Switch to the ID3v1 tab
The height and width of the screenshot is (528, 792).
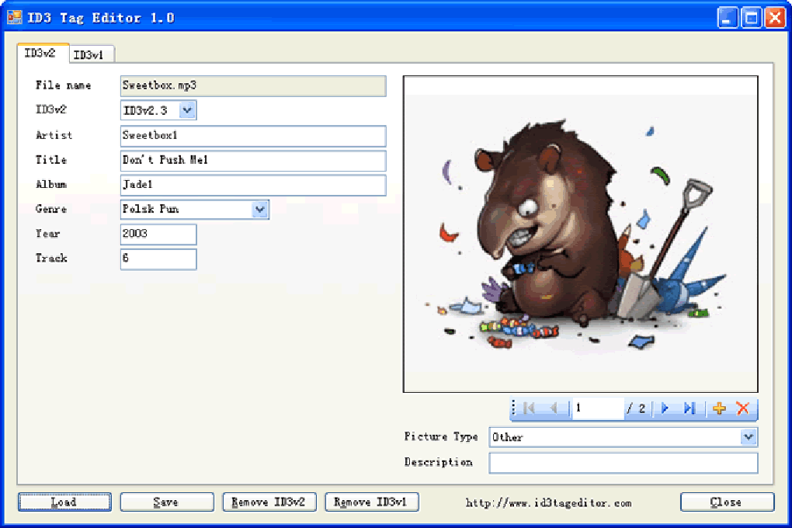coord(91,54)
